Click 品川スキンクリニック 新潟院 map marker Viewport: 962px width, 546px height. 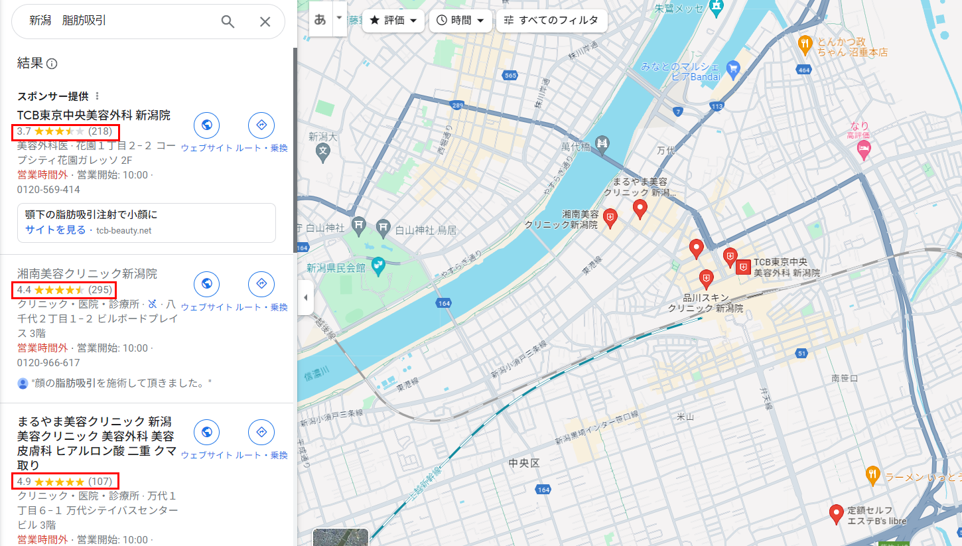706,279
